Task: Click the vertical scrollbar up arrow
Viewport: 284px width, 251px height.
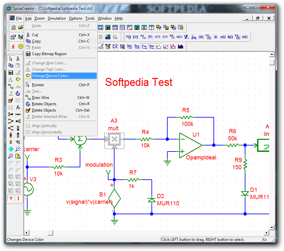Action: pyautogui.click(x=272, y=54)
